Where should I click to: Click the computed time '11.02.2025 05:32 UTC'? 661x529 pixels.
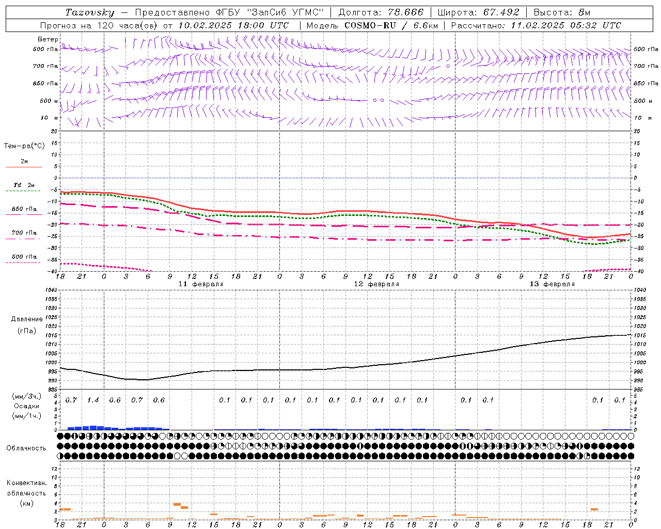coord(566,25)
